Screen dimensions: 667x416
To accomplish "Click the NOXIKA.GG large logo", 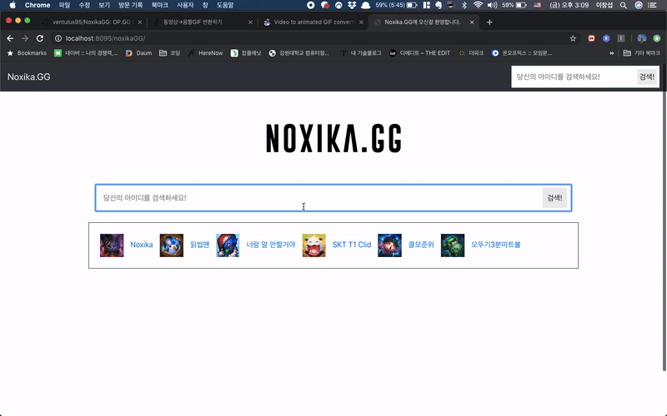I will (333, 138).
